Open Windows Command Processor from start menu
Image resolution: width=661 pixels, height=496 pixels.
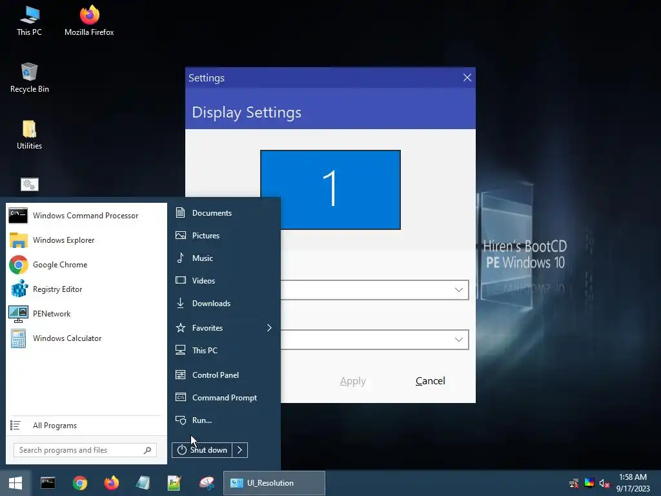[86, 216]
